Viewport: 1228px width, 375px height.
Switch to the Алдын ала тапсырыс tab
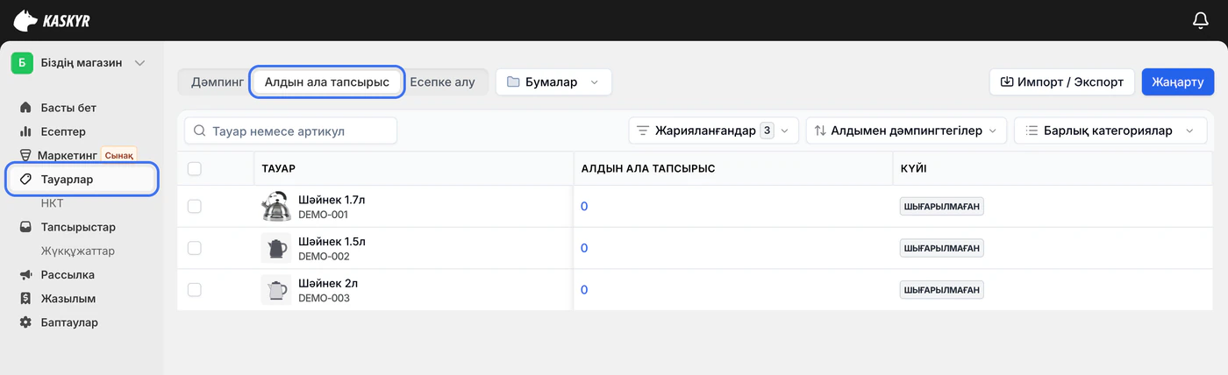[x=327, y=81]
